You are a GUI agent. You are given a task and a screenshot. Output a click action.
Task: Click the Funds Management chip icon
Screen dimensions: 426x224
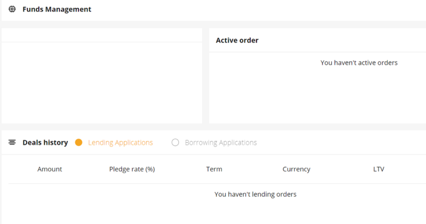[x=12, y=9]
